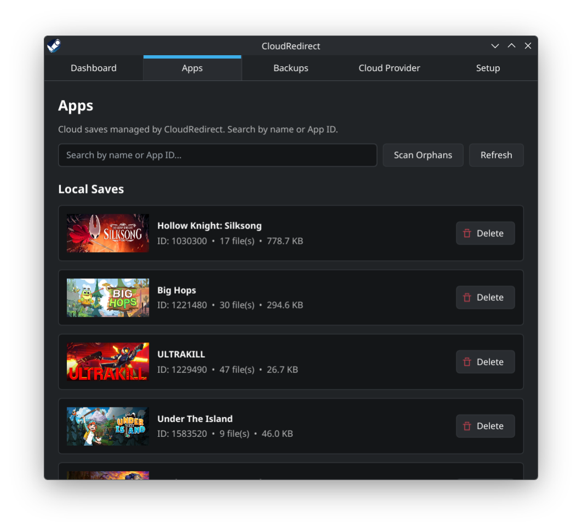
Task: Click the 30 file(s) count text
Action: pyautogui.click(x=237, y=305)
